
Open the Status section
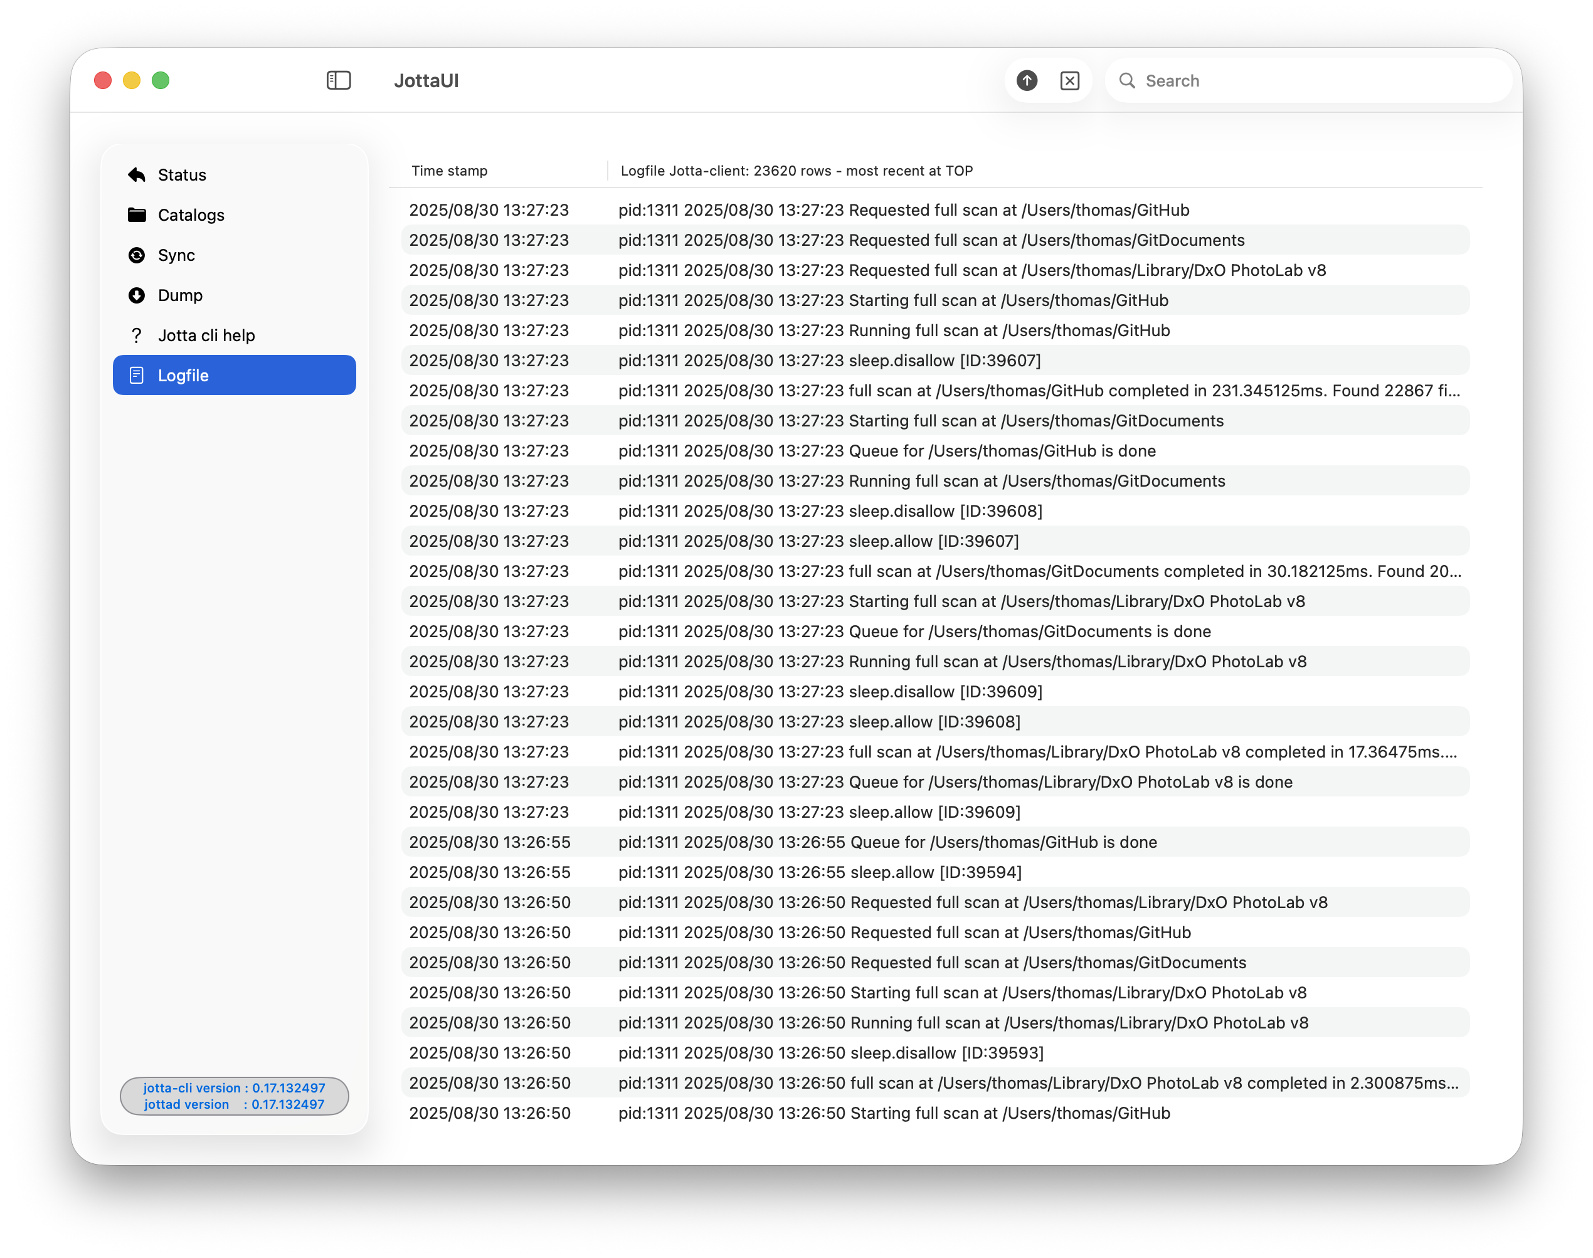pos(234,174)
